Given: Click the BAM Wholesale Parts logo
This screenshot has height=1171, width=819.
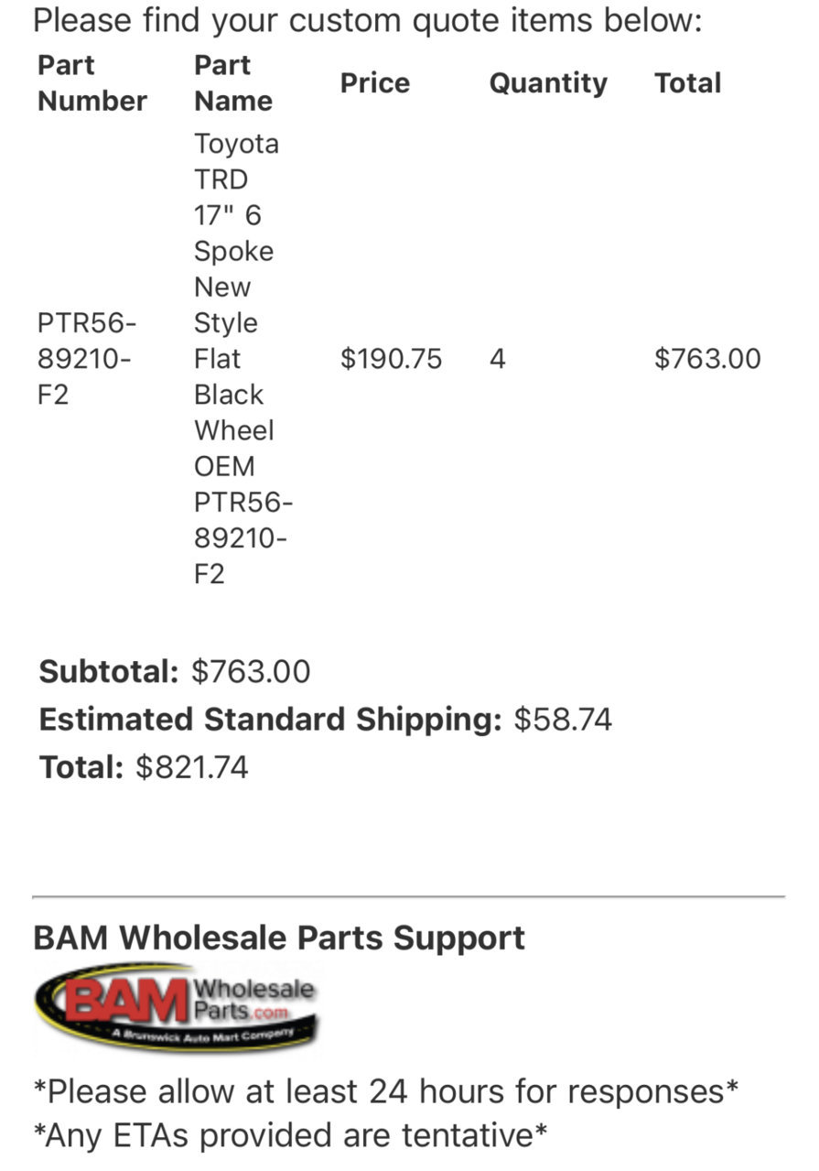Looking at the screenshot, I should [x=176, y=1007].
